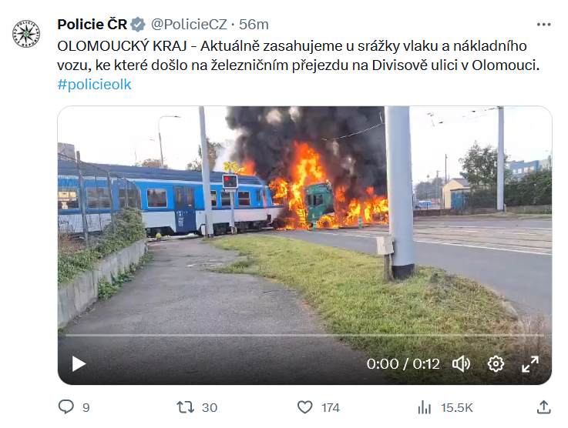
Task: Open the #policieolk hashtag
Action: (94, 85)
